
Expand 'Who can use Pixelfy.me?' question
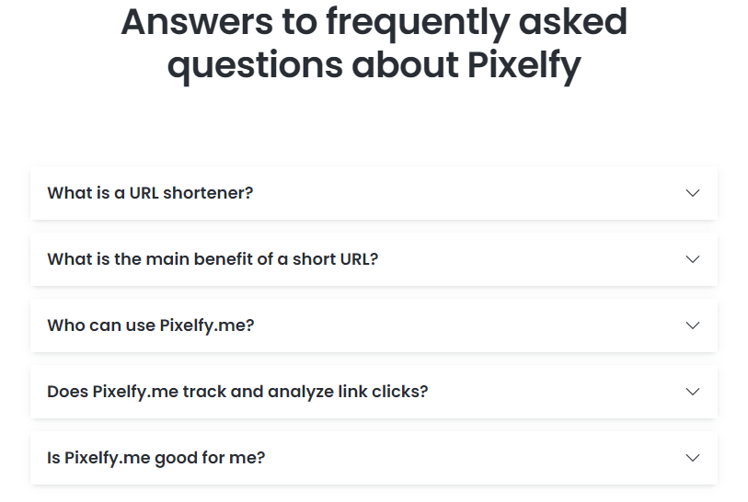[x=150, y=325]
